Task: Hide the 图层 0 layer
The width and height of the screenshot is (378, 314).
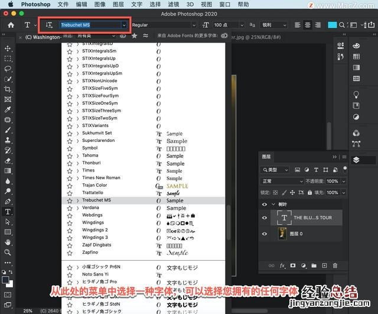Action: coord(264,234)
